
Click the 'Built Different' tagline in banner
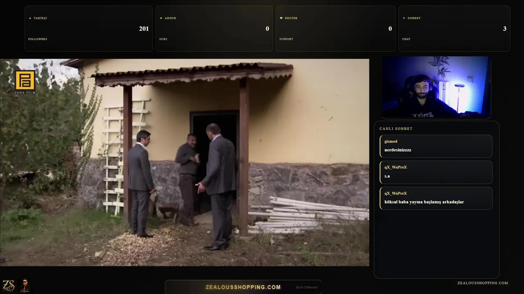(307, 287)
